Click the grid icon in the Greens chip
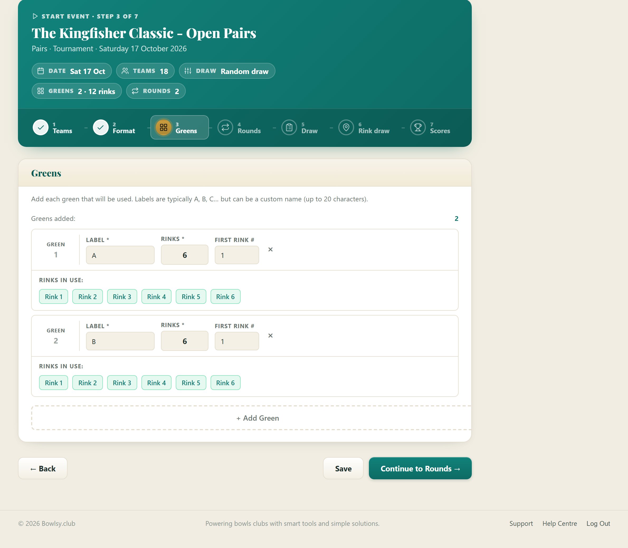The image size is (628, 548). [41, 91]
